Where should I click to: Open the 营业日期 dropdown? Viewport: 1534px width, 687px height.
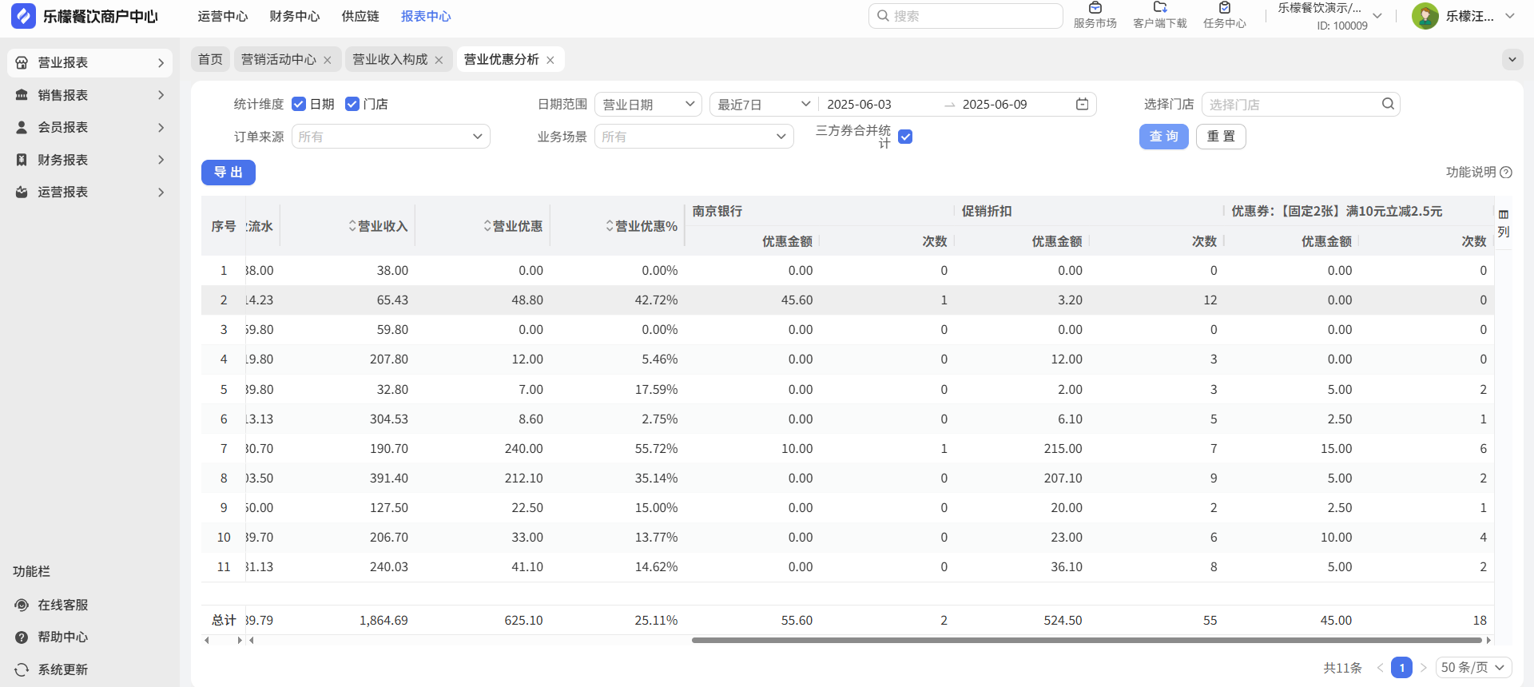[x=648, y=104]
